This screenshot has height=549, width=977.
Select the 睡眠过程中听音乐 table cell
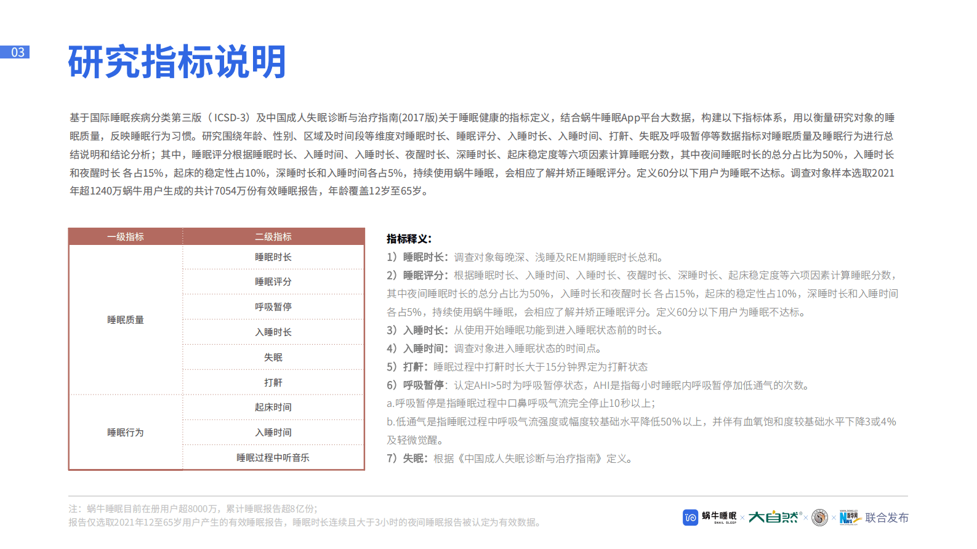pos(273,457)
